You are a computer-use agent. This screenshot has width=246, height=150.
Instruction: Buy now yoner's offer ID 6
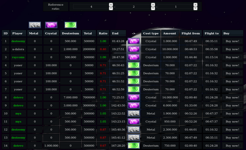tap(232, 81)
